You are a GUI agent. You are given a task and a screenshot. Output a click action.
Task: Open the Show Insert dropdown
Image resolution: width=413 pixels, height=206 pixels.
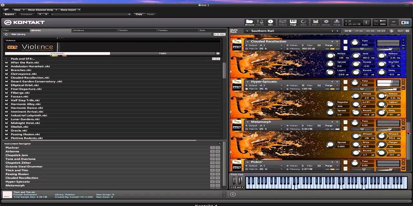pyautogui.click(x=70, y=10)
